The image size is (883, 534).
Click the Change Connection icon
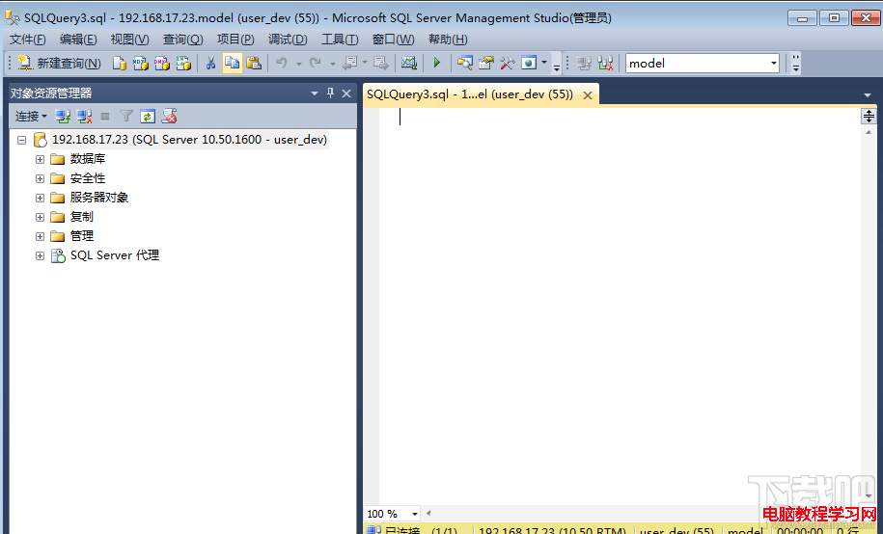(606, 63)
